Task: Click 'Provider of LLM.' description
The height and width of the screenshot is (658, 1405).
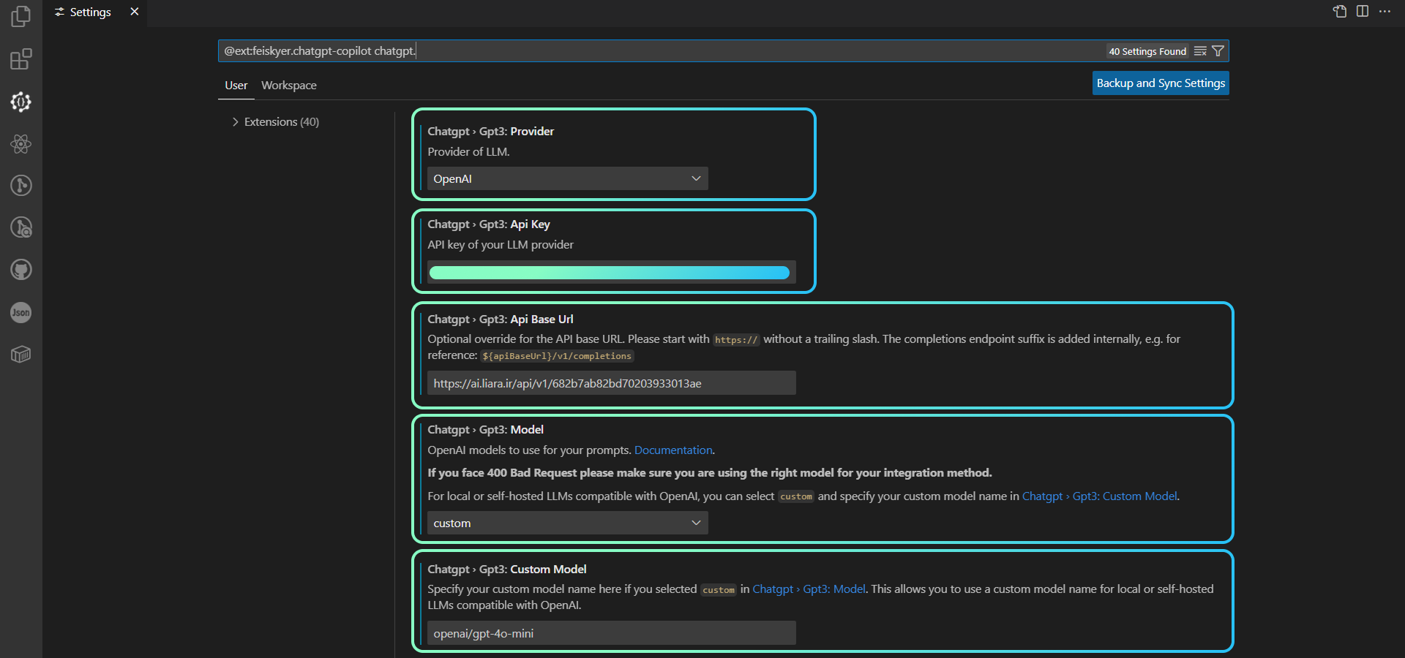Action: 468,152
